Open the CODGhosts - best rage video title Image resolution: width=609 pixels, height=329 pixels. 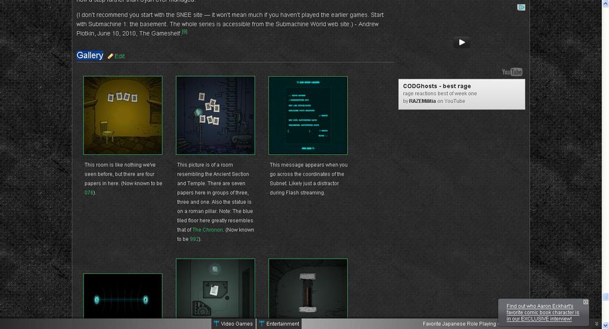coord(437,86)
